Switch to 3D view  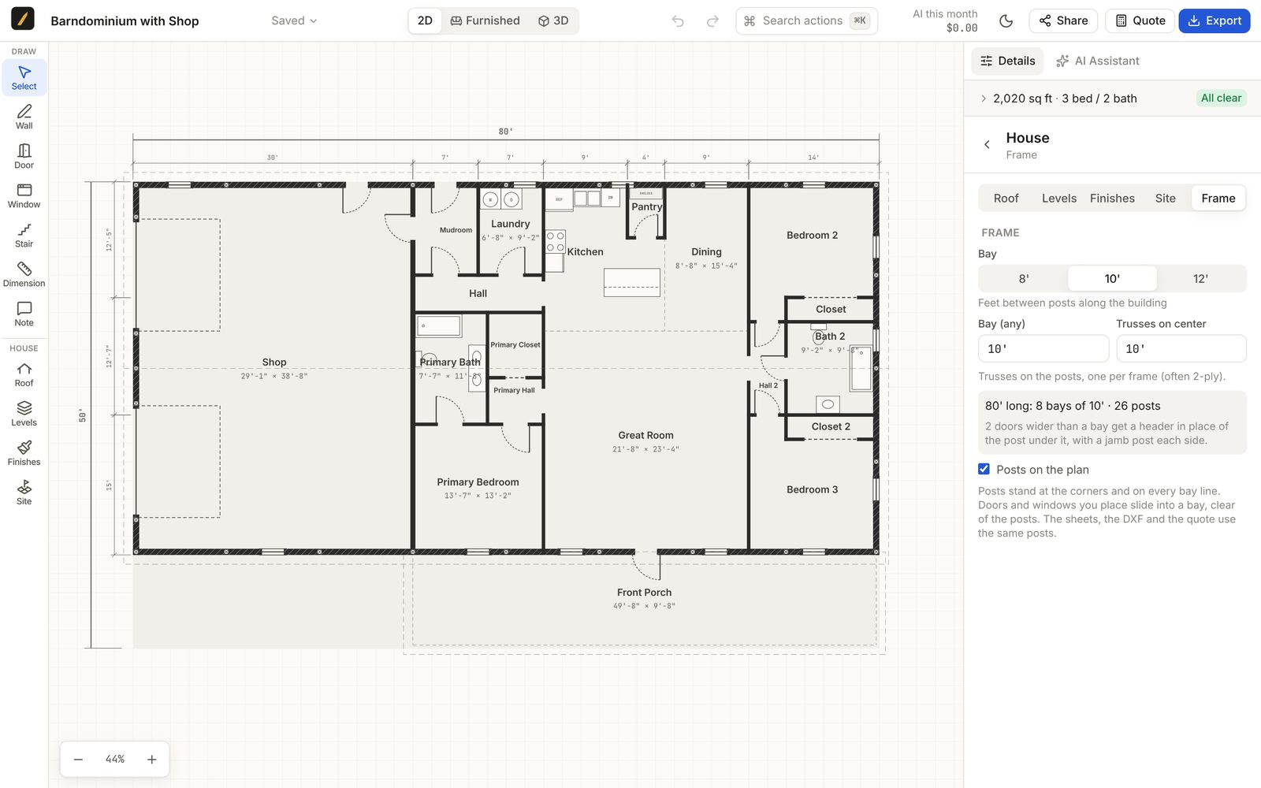[x=553, y=21]
